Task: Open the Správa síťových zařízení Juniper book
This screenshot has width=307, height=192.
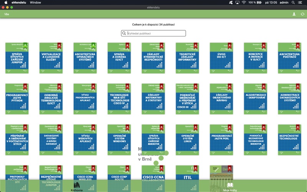Action: (x=17, y=58)
